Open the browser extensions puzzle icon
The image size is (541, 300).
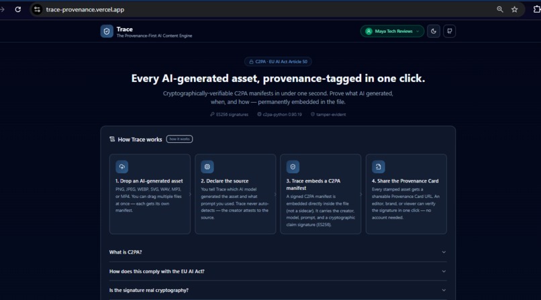click(536, 9)
